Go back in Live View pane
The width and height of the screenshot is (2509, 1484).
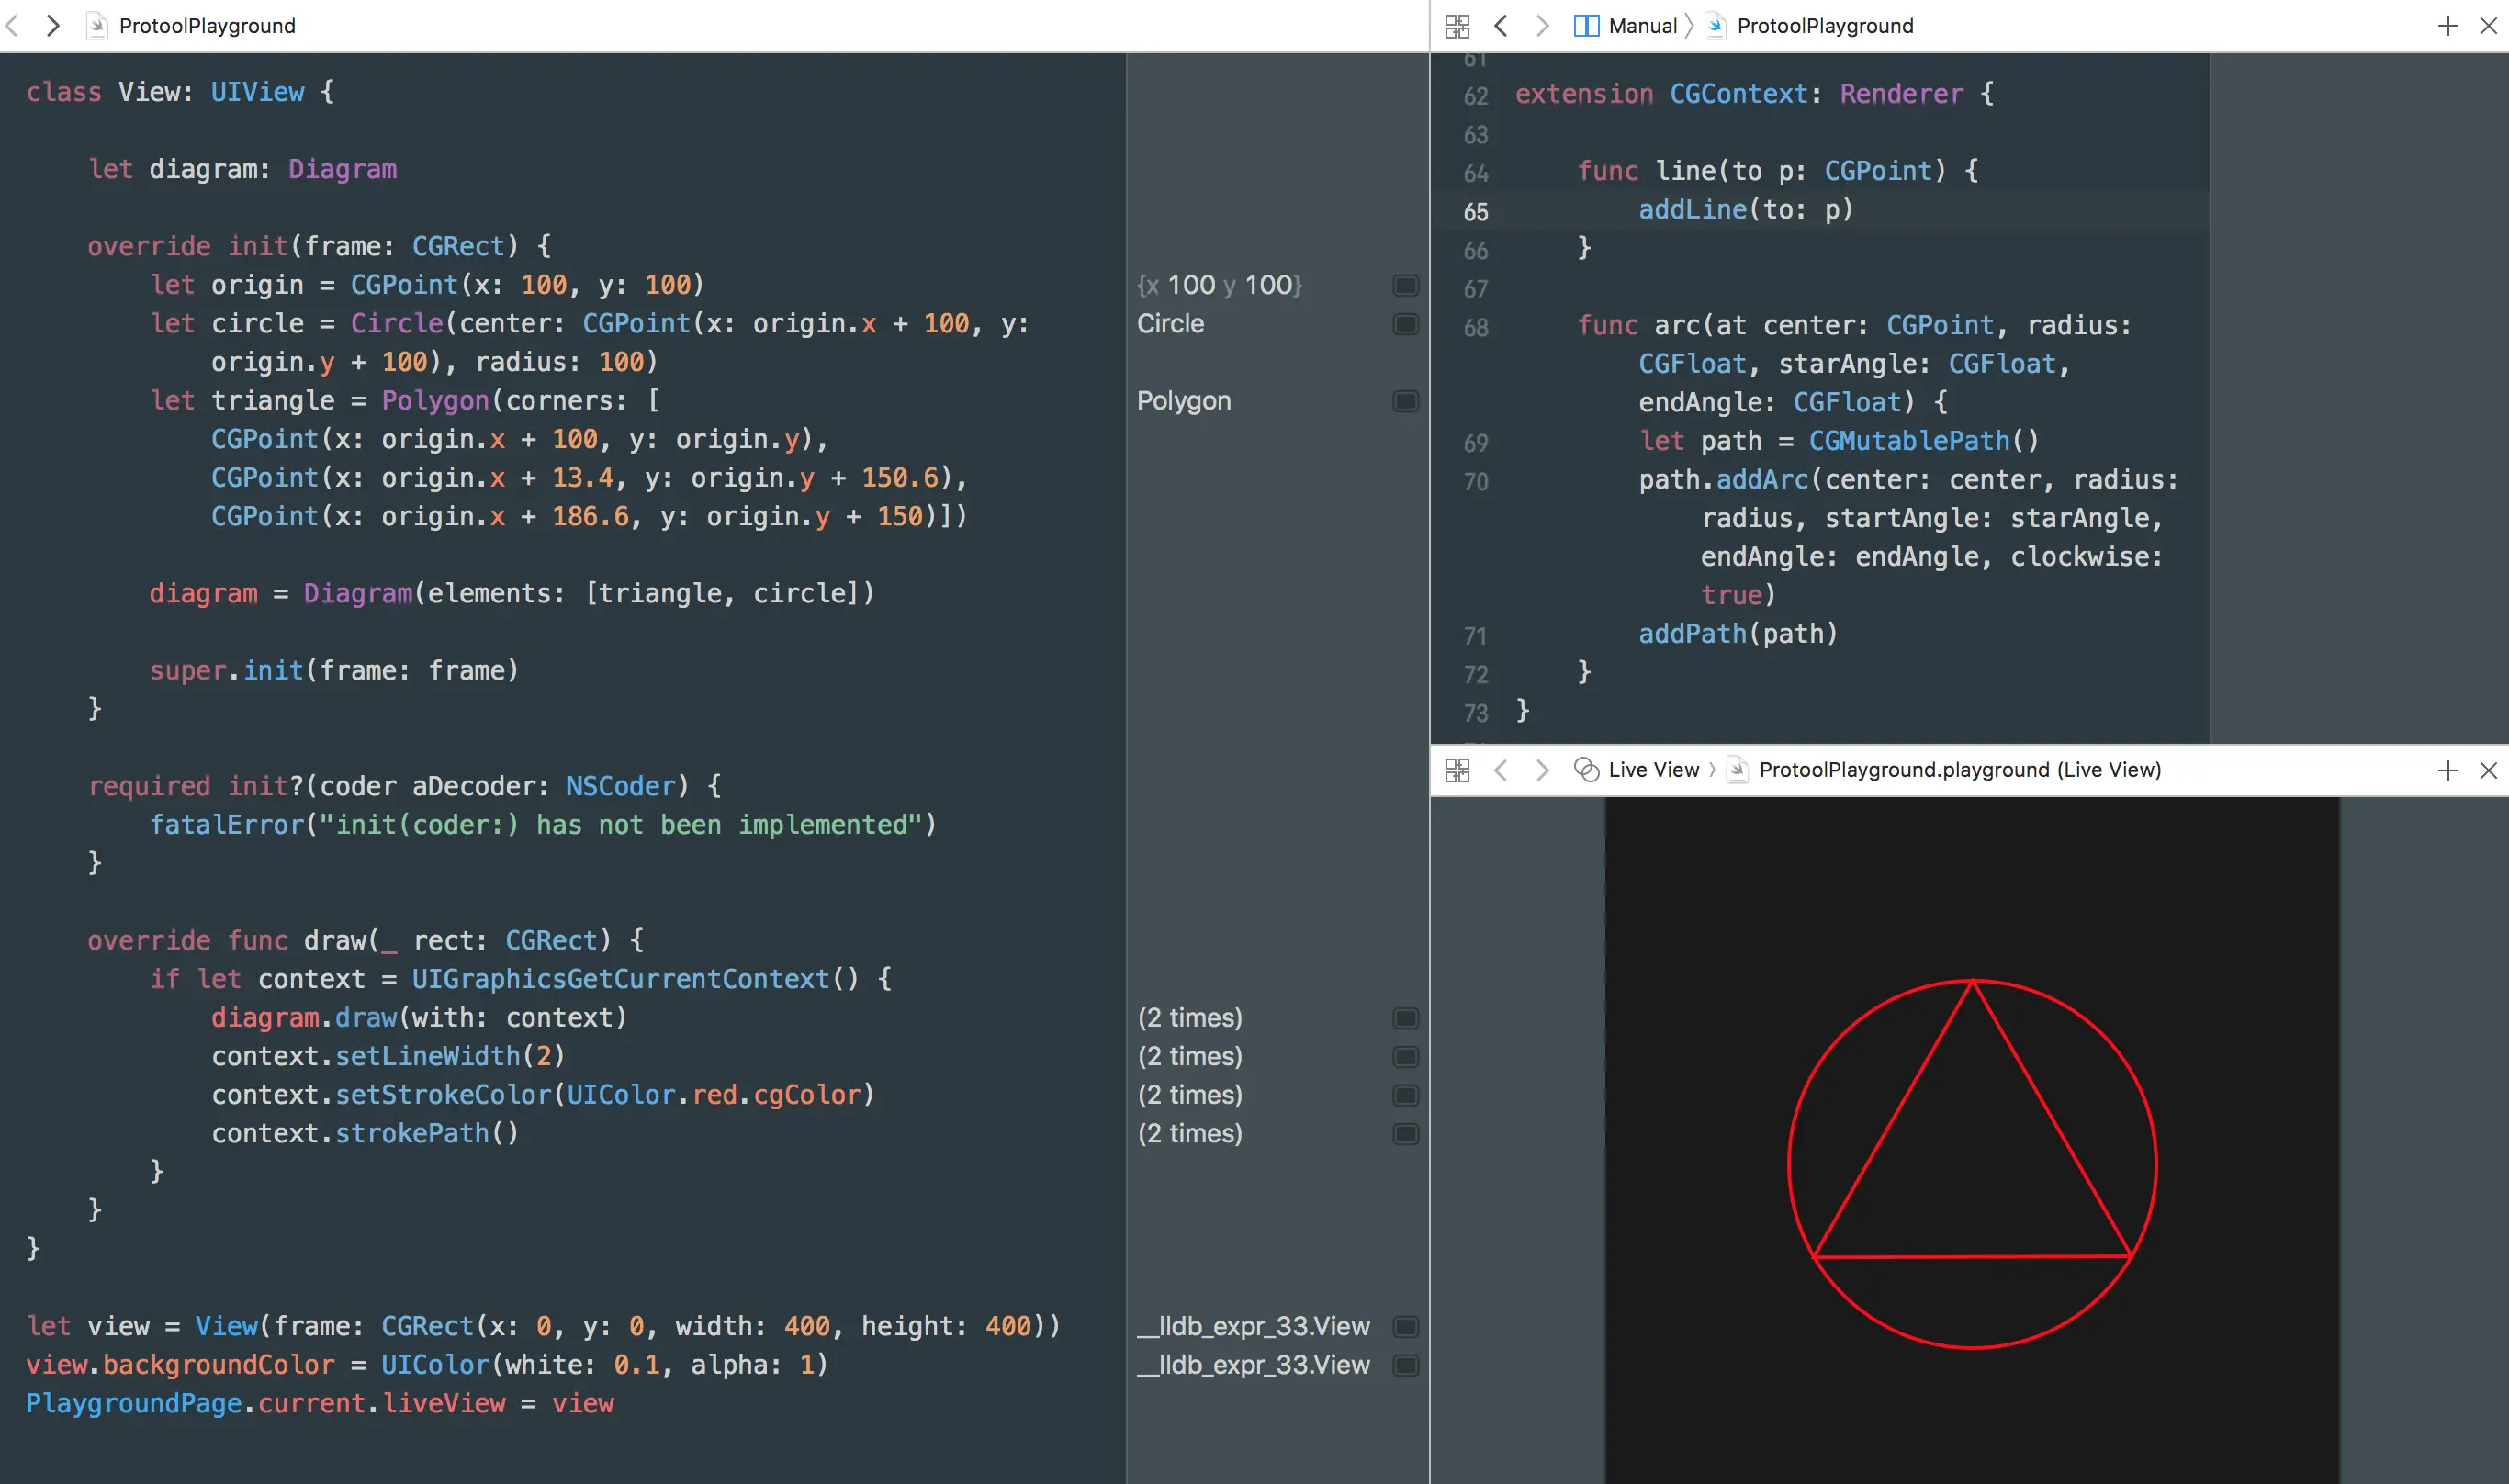tap(1500, 770)
